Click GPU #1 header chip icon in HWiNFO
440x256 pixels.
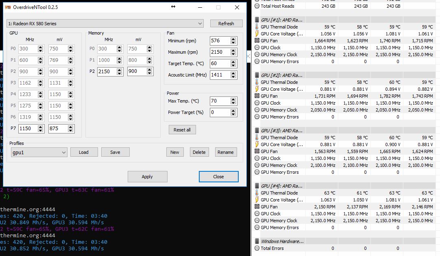(257, 20)
